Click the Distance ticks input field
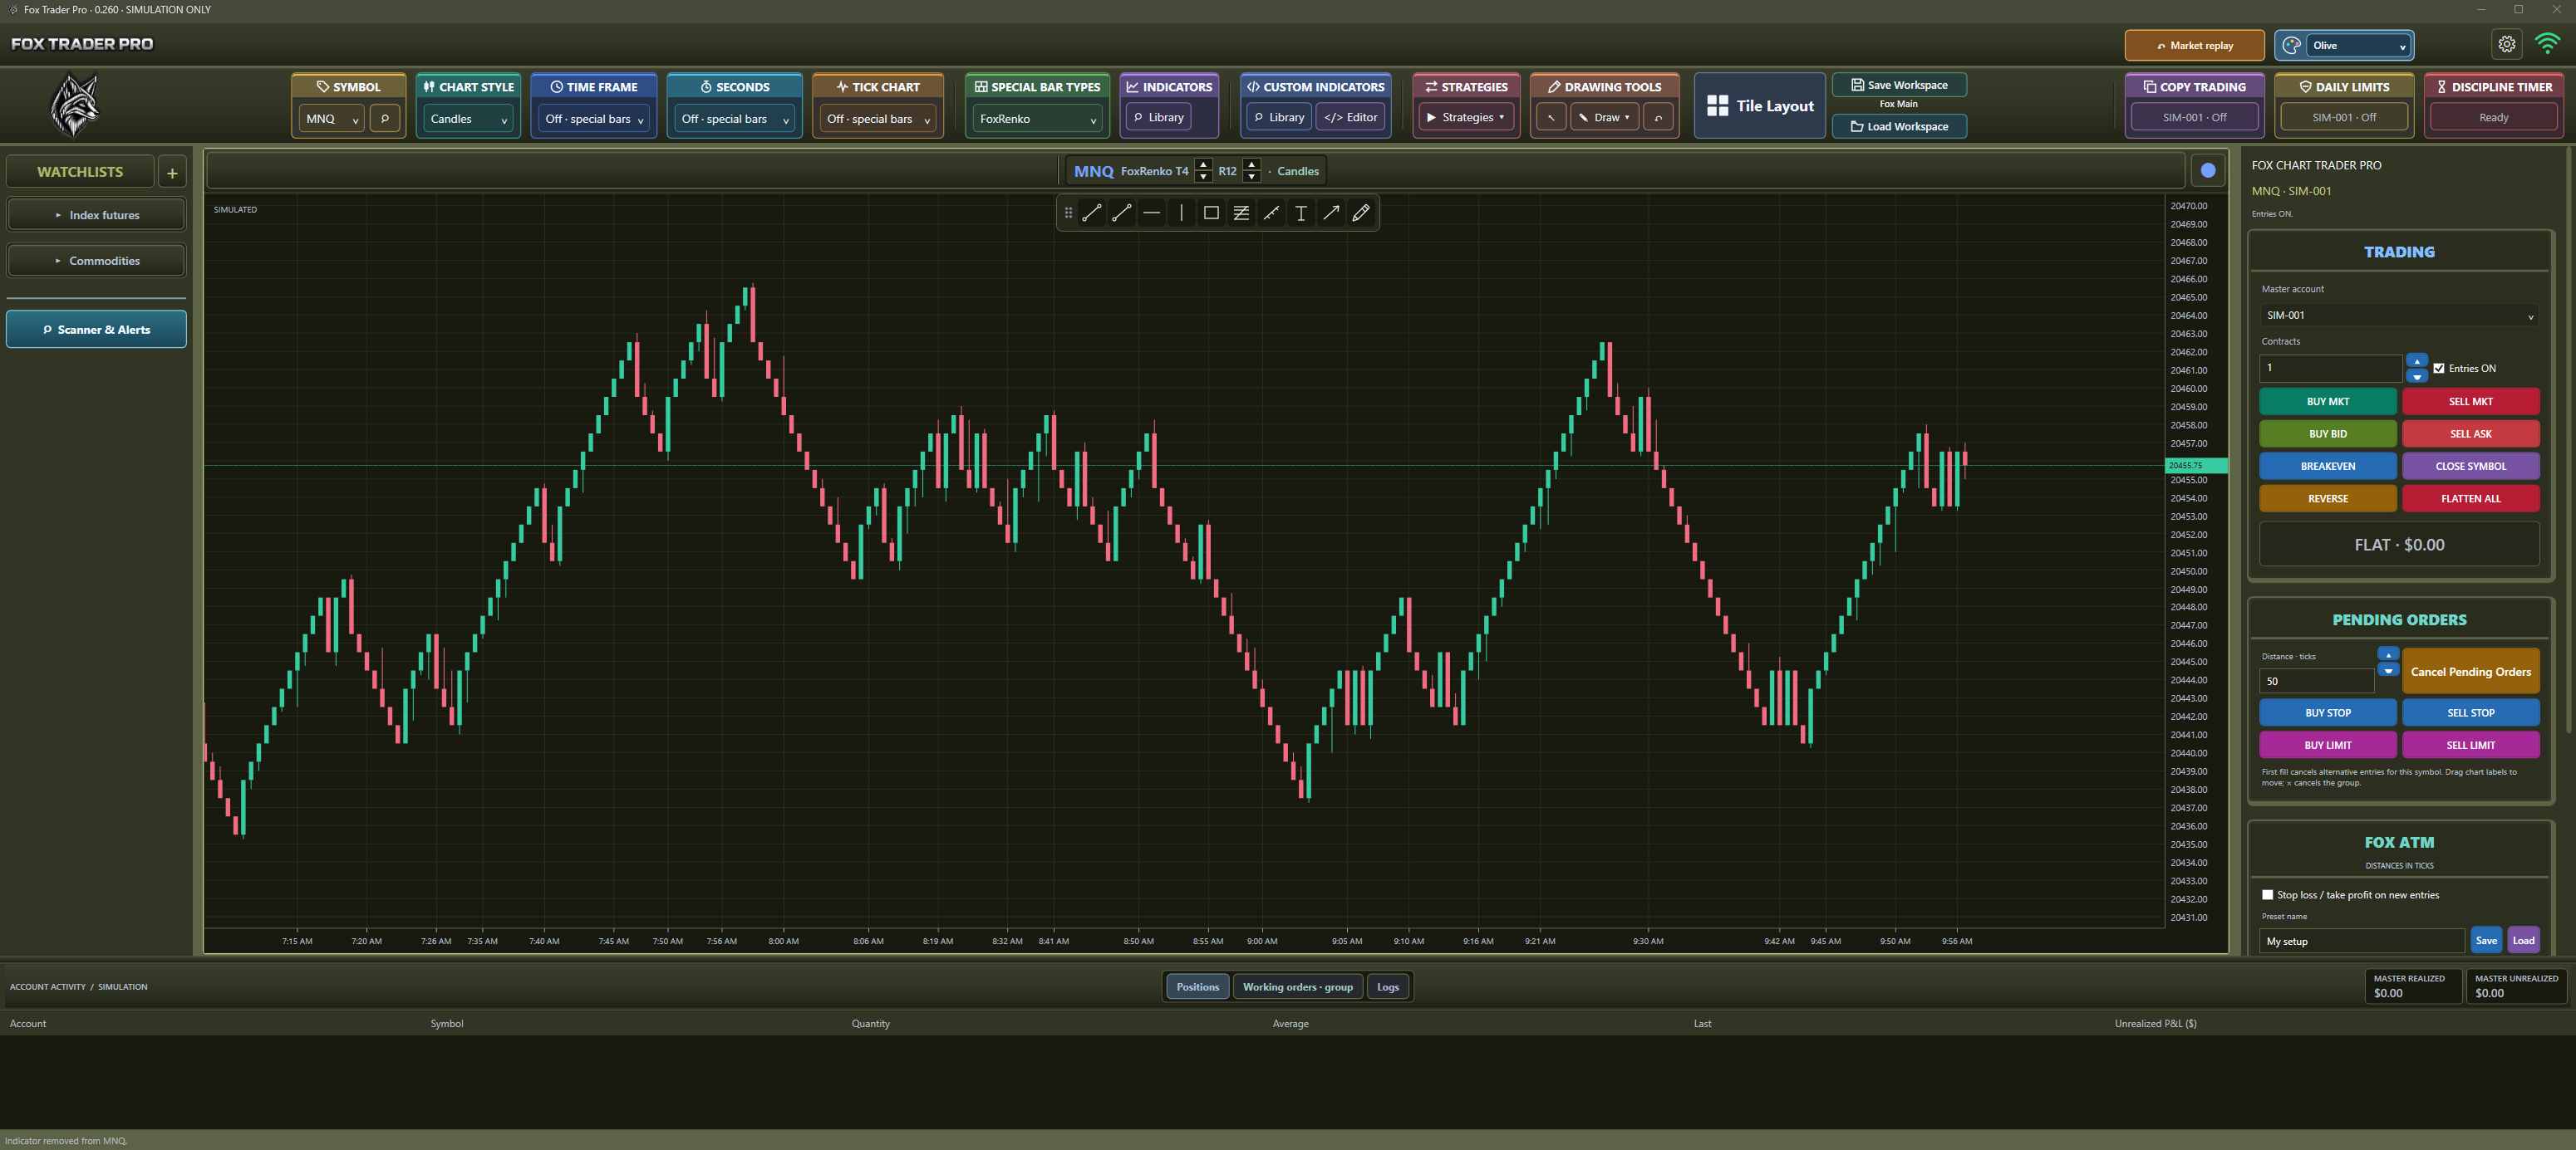Image resolution: width=2576 pixels, height=1150 pixels. coord(2315,682)
